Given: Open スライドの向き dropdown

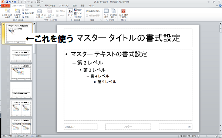Looking at the screenshot, I should click(113, 13).
